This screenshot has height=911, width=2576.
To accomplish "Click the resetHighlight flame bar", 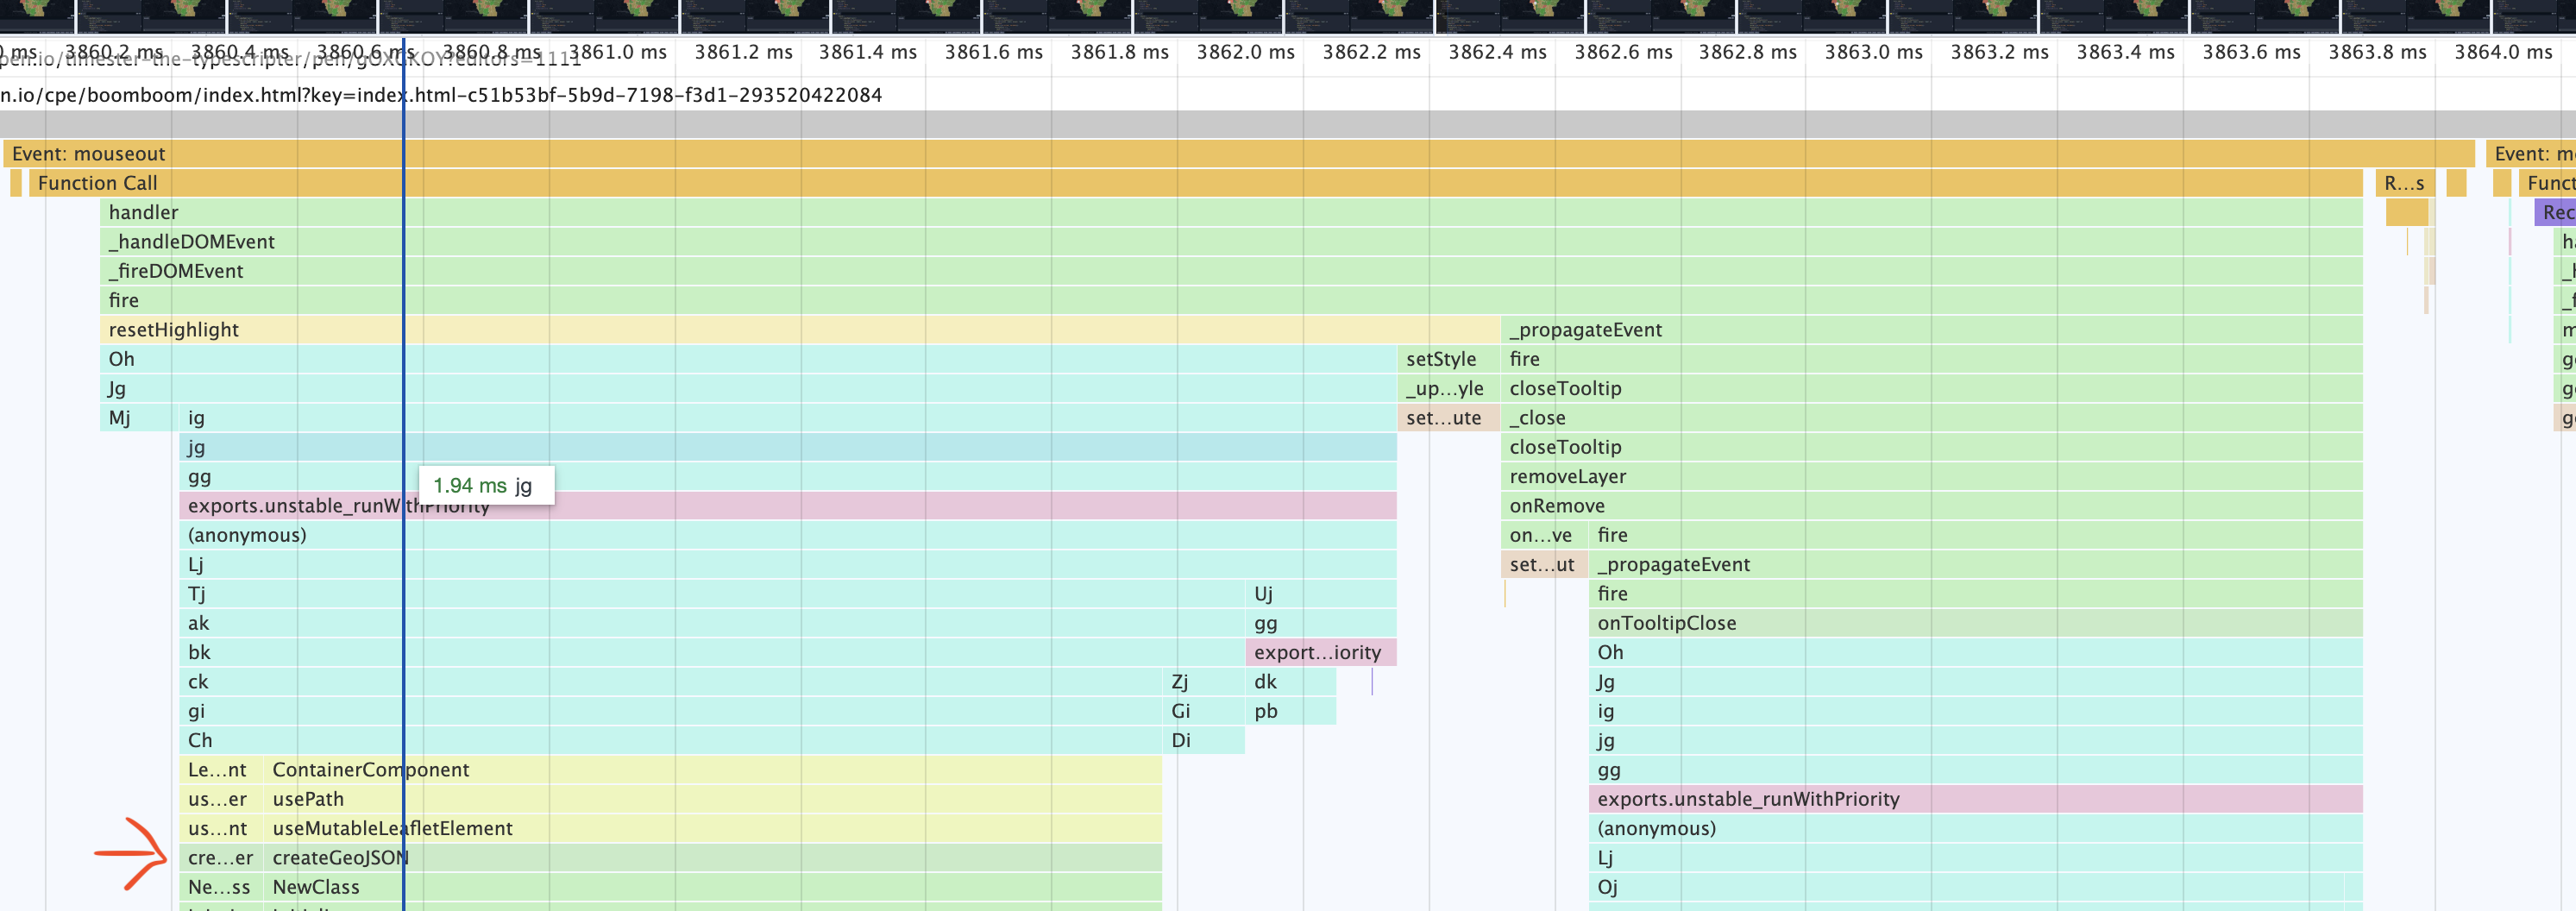I will click(800, 330).
